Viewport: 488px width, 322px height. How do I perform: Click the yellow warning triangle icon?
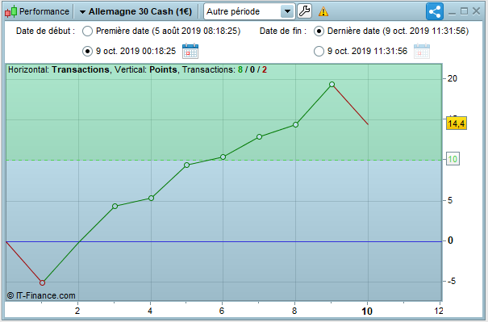point(323,12)
